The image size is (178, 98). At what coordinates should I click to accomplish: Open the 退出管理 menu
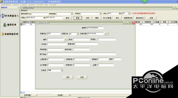pos(53,5)
